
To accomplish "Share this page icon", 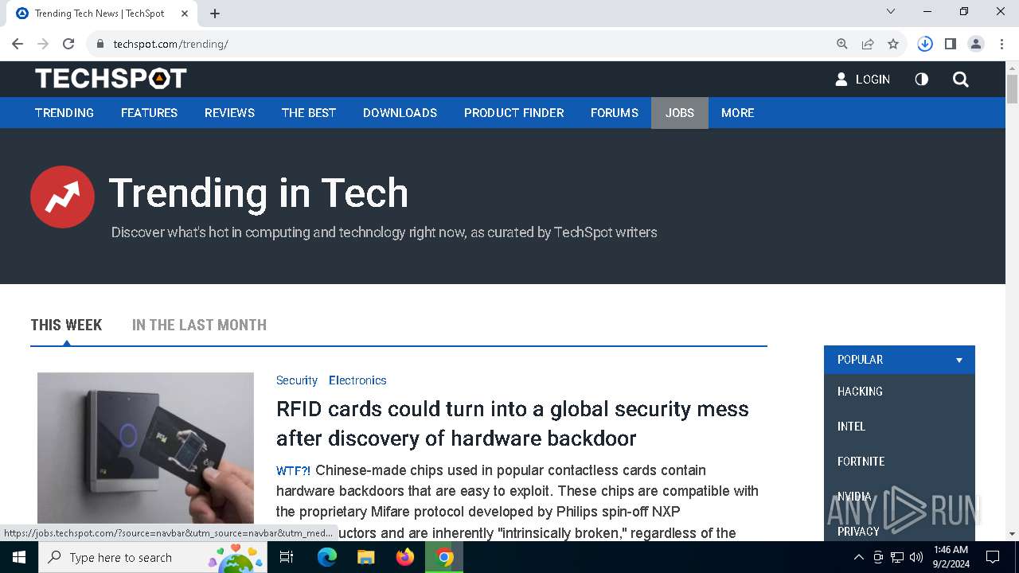I will pyautogui.click(x=868, y=44).
